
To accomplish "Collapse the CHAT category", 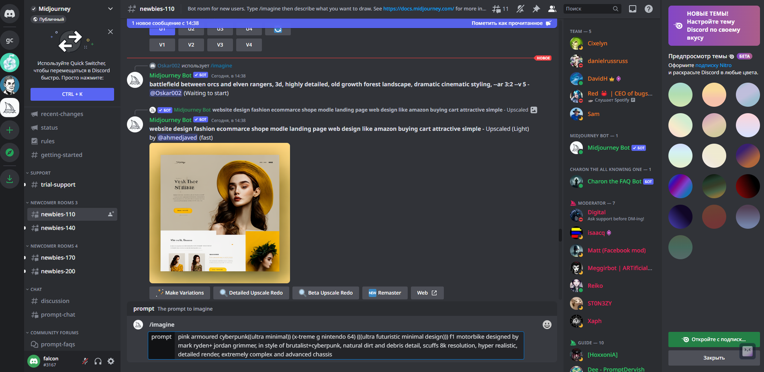I will tap(34, 289).
